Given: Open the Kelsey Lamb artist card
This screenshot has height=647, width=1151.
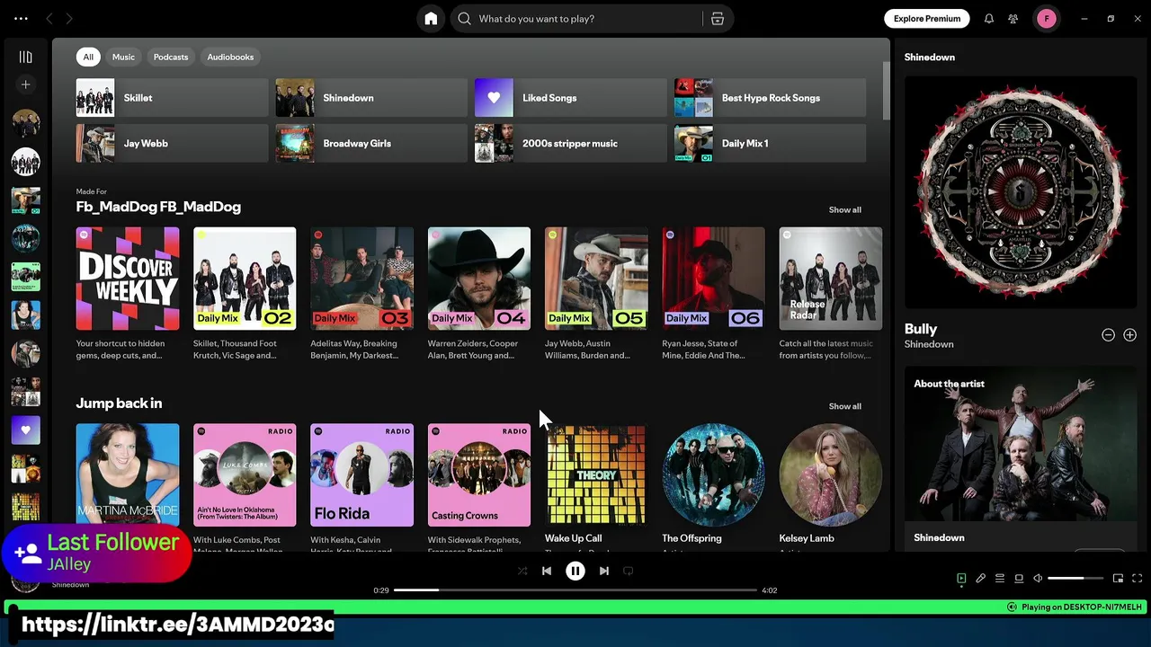Looking at the screenshot, I should click(831, 485).
